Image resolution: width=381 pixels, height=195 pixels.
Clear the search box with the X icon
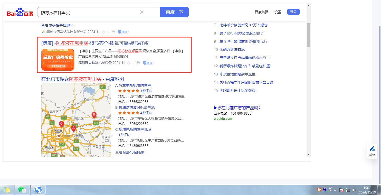point(141,12)
